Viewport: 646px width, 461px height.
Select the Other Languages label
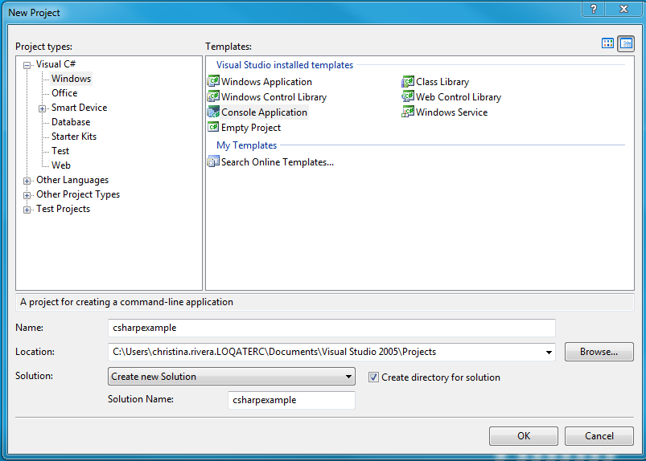coord(72,180)
